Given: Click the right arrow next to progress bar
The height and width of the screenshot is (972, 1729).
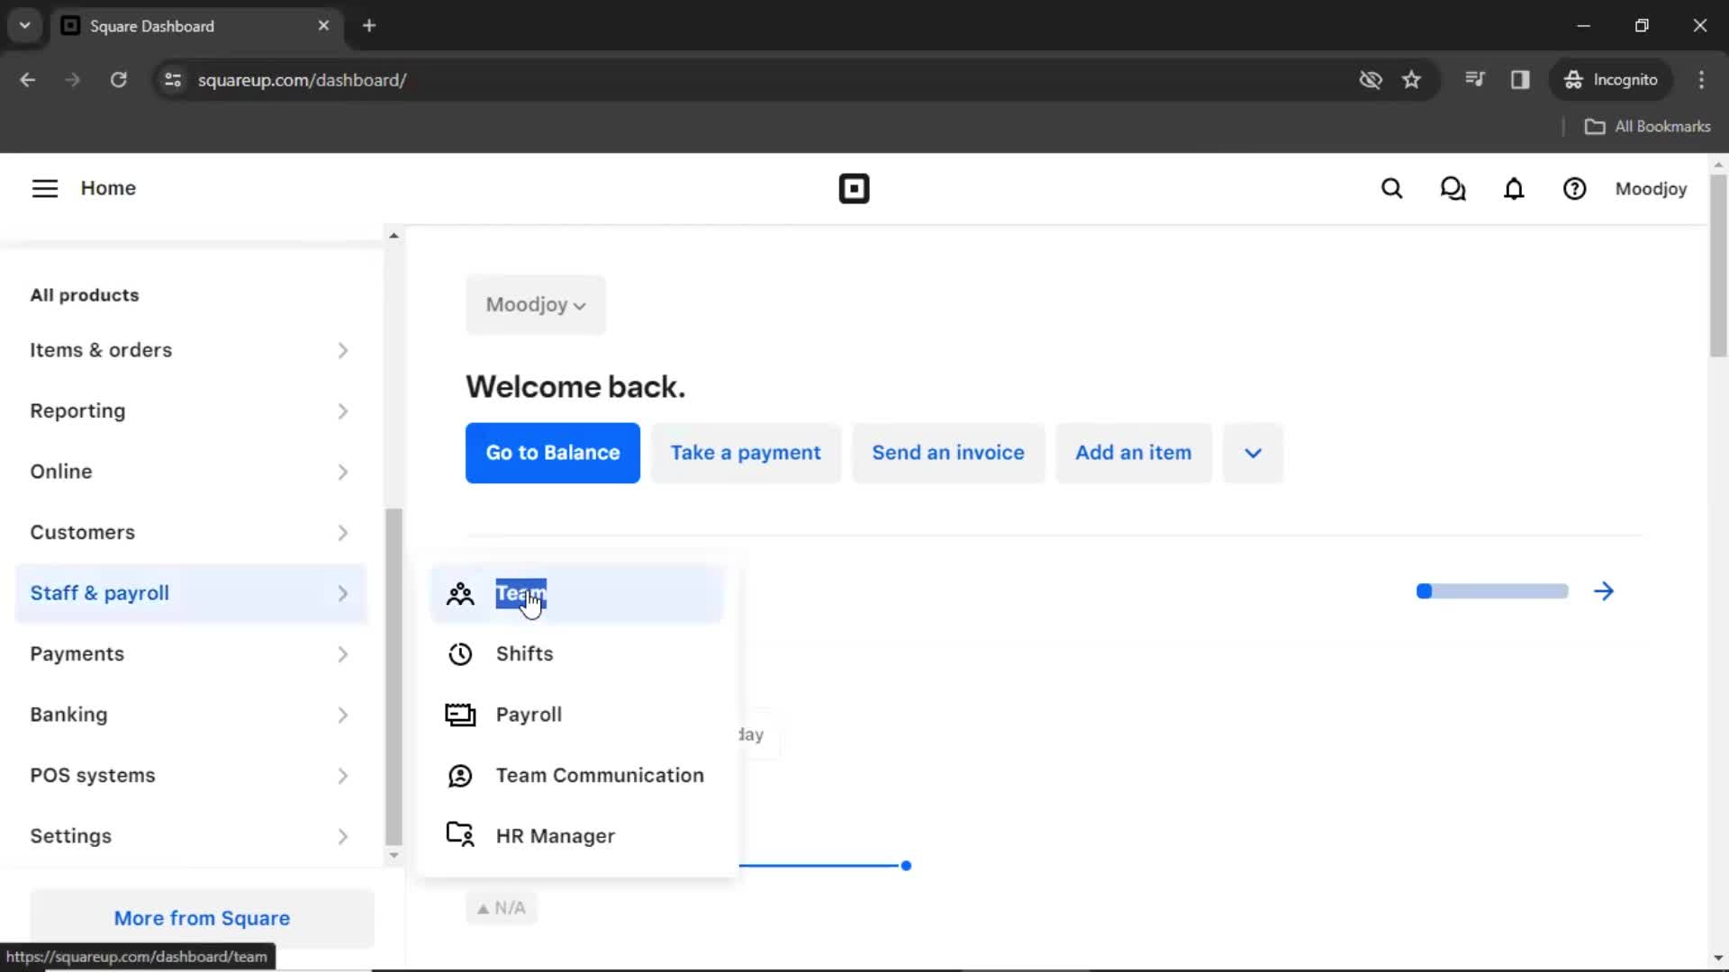Looking at the screenshot, I should 1604,591.
